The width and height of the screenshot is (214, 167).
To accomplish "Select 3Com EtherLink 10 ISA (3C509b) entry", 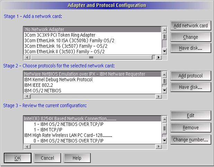I will click(x=92, y=40).
